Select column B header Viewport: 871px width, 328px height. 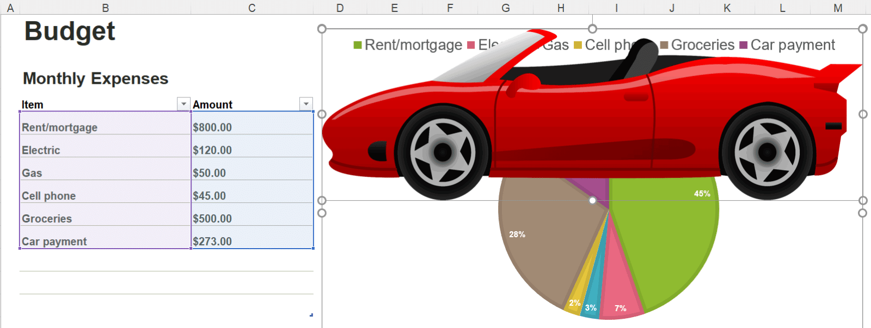(106, 8)
